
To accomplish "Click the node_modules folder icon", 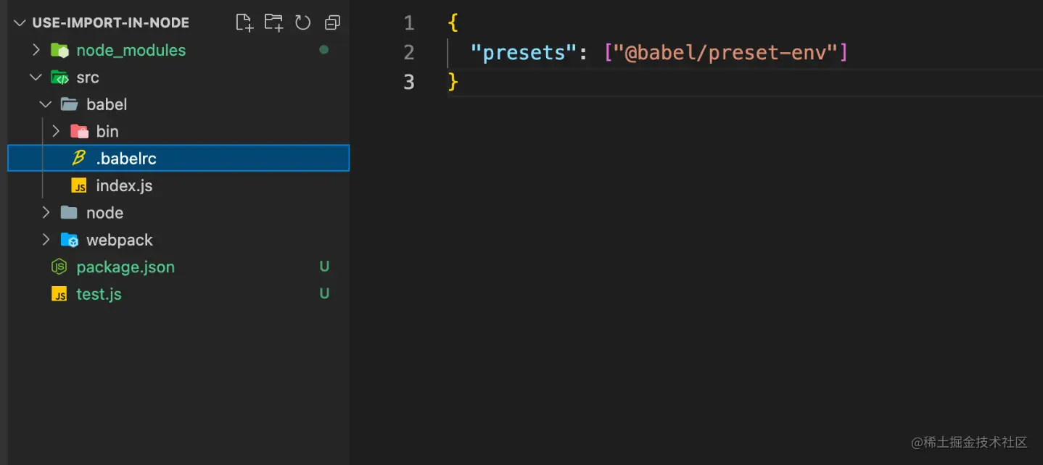I will [59, 50].
